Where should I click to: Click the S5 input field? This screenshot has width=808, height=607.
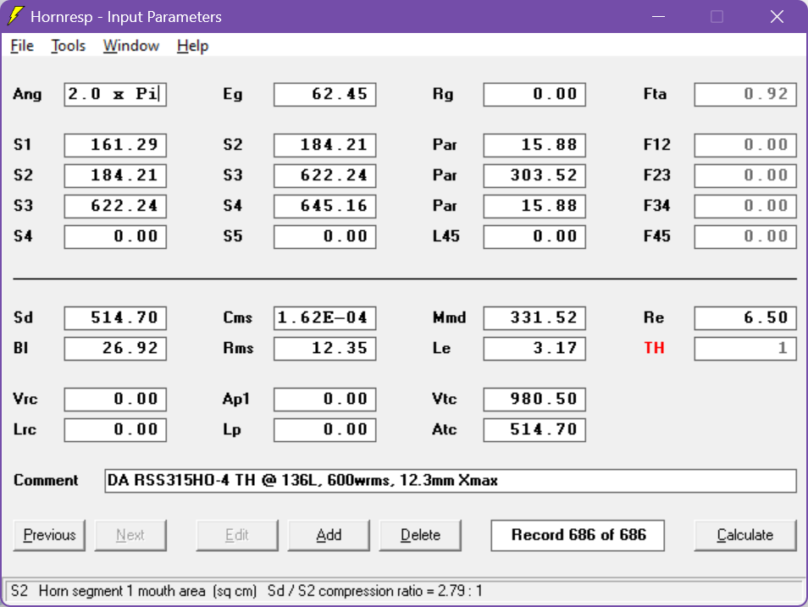pyautogui.click(x=325, y=236)
